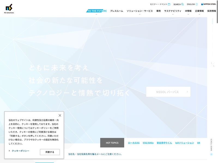Open the 安全見守りくん topic link
218x163 pixels.
[164, 143]
